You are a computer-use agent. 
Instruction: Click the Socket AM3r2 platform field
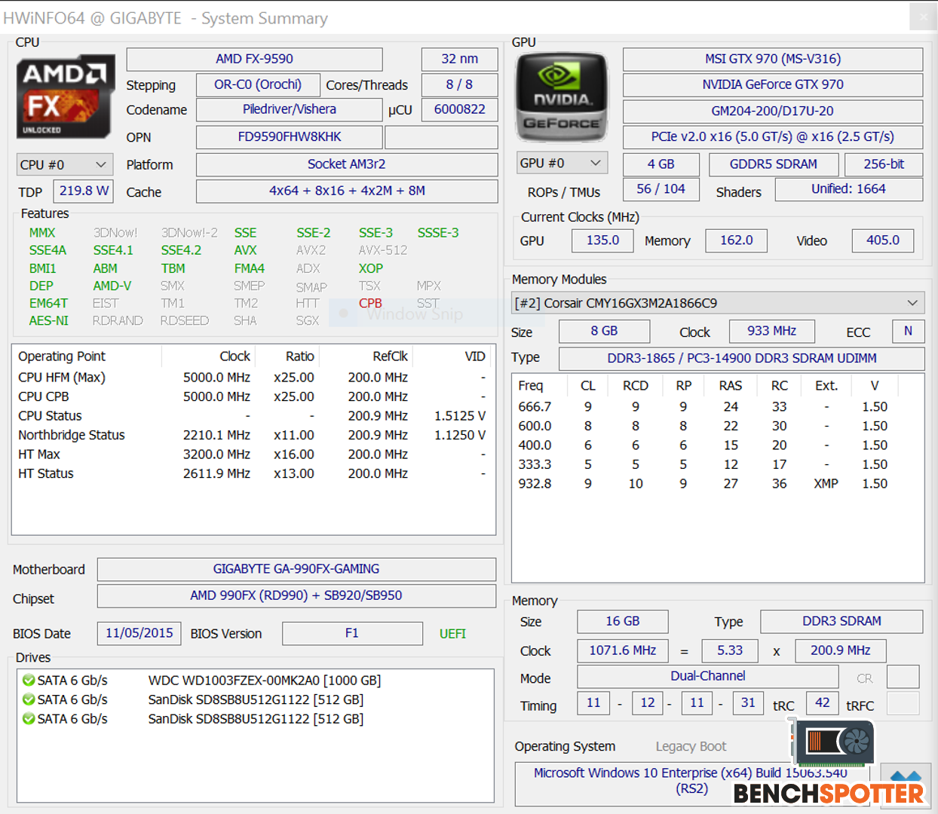click(347, 164)
